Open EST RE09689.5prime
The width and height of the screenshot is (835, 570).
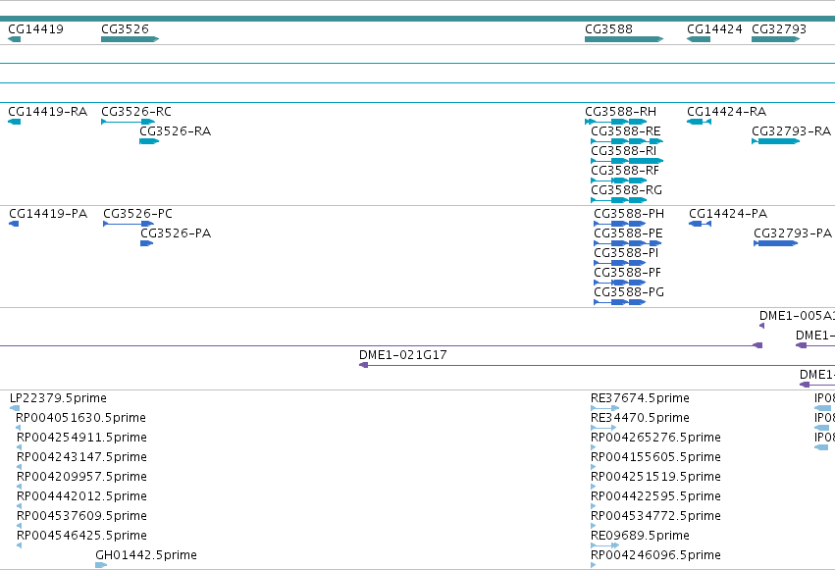(640, 536)
